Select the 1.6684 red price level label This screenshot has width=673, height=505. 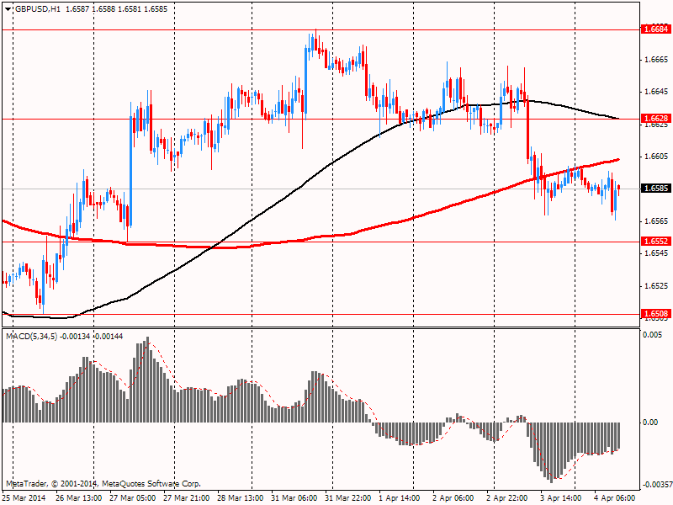point(656,29)
